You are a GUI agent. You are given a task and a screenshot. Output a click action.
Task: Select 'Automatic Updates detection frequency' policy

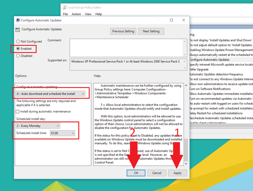[x=221, y=74]
